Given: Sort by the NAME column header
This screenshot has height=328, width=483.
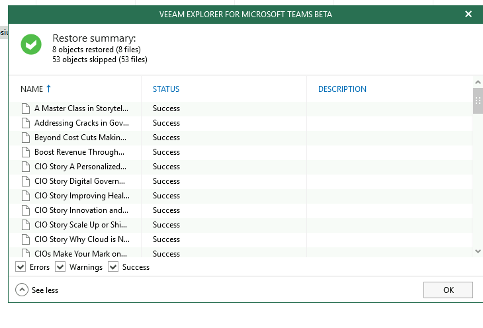Looking at the screenshot, I should (x=32, y=89).
